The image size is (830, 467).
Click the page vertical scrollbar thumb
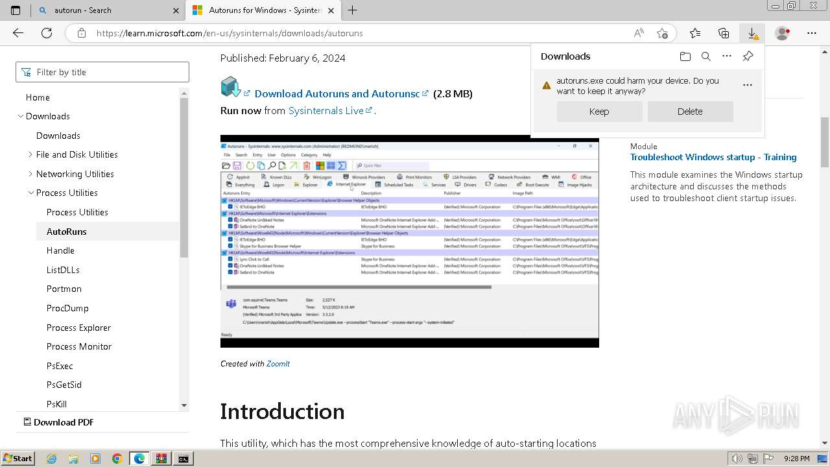825,141
